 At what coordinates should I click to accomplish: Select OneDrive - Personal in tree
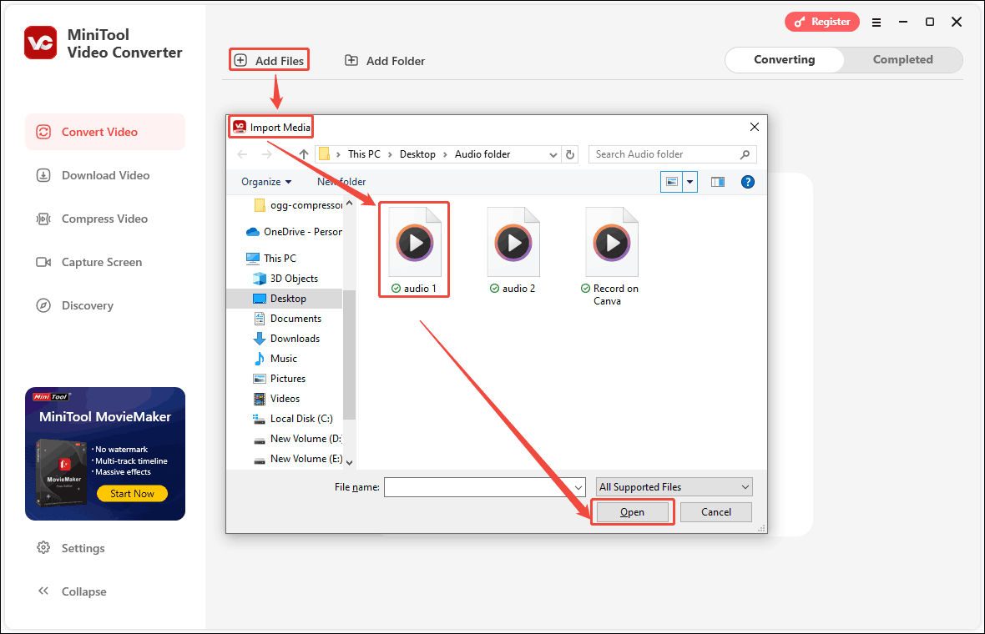[294, 232]
